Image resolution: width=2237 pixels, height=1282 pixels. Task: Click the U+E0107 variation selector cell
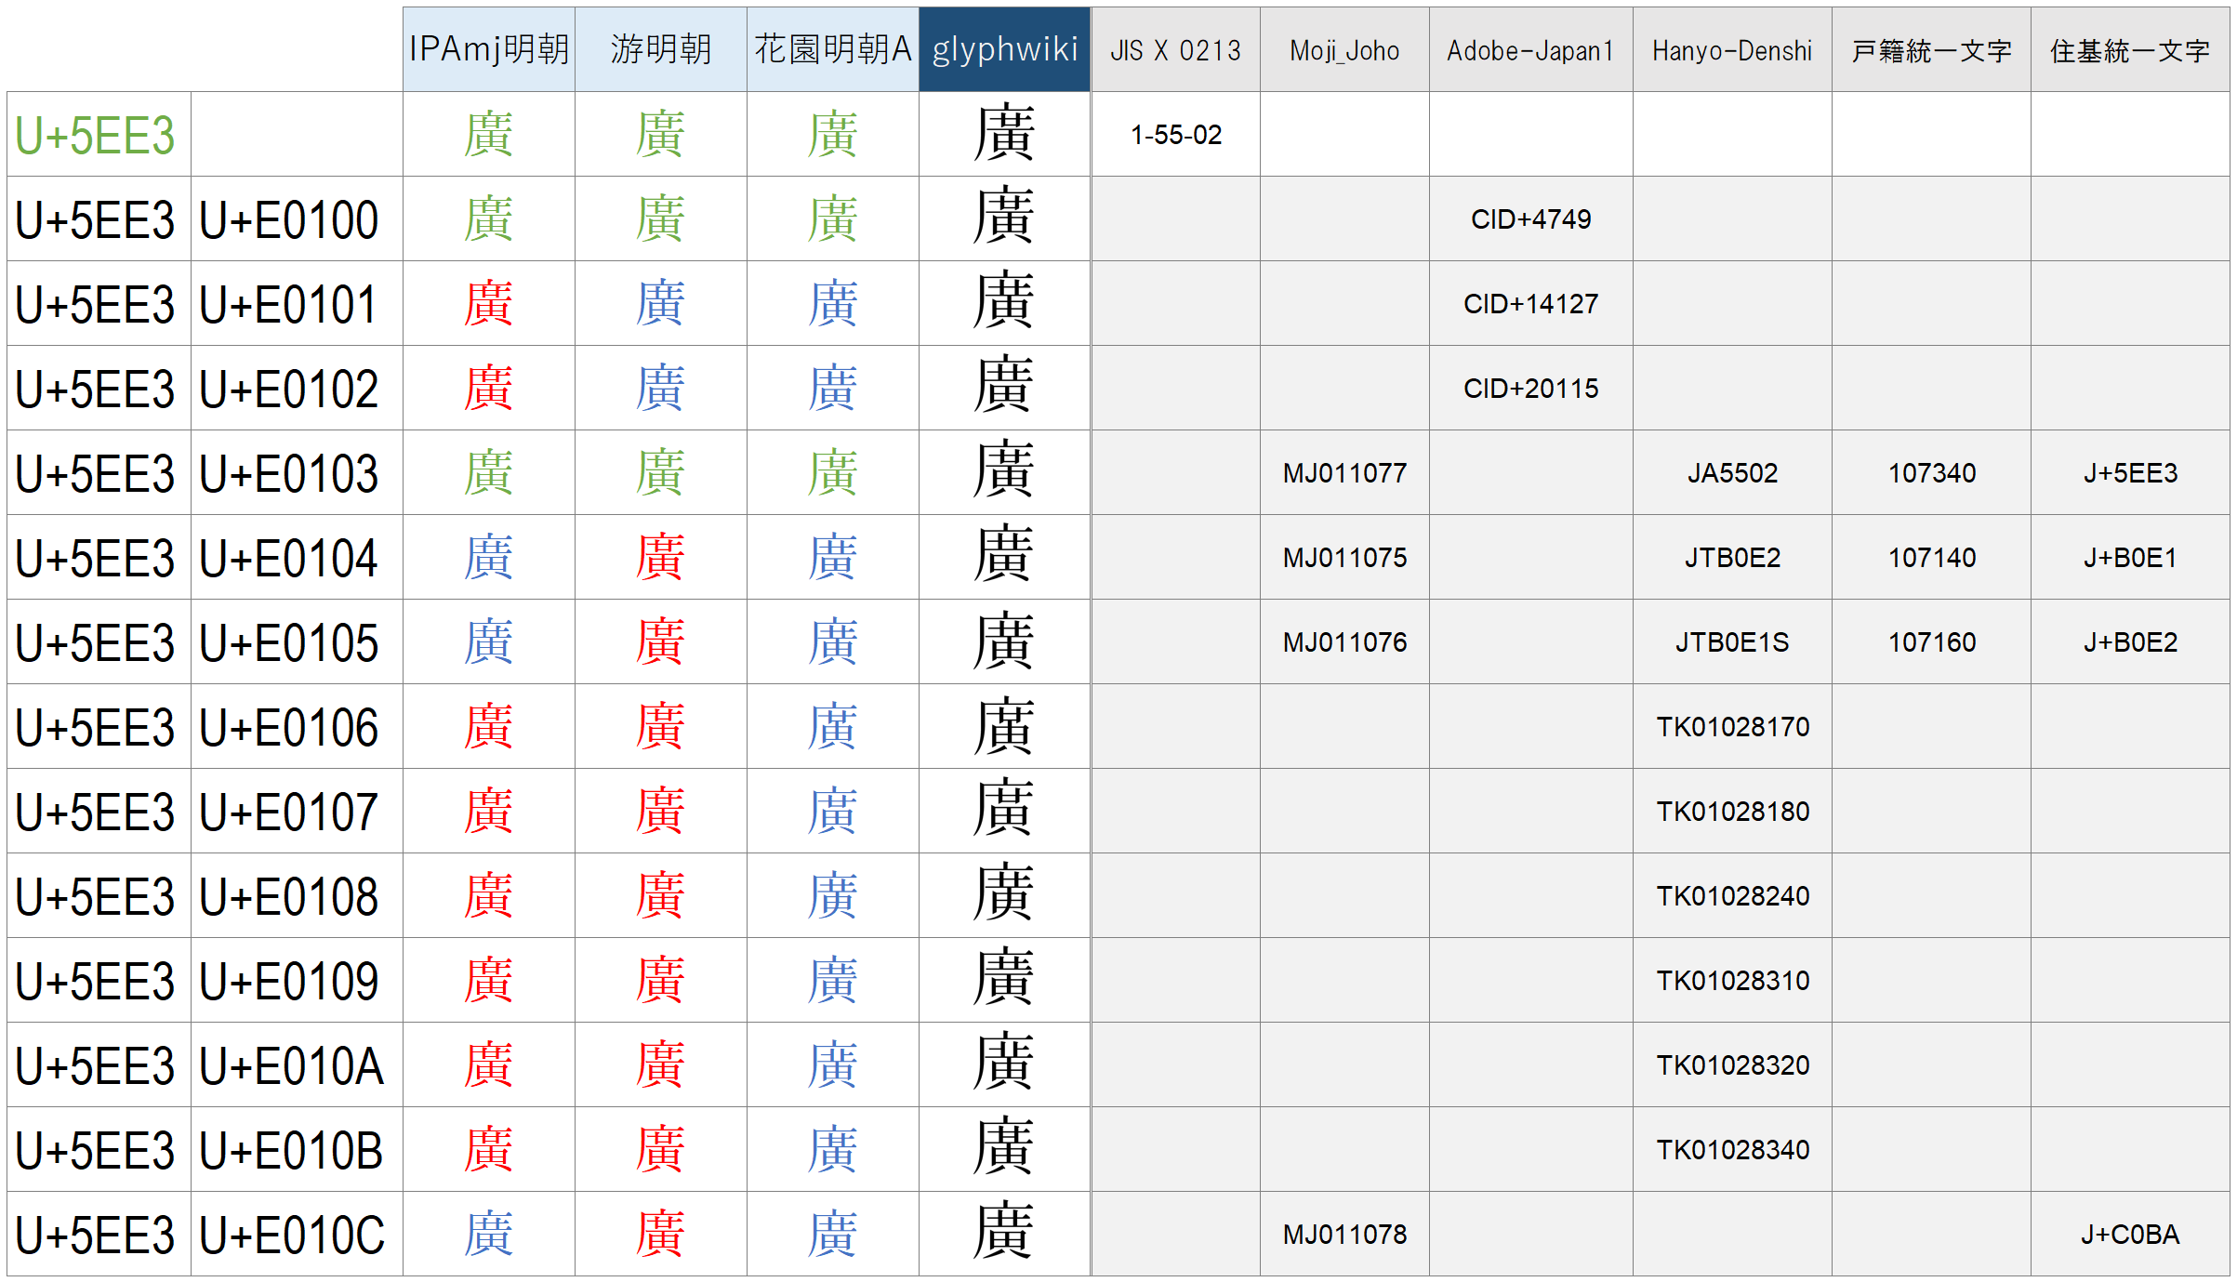(x=297, y=811)
